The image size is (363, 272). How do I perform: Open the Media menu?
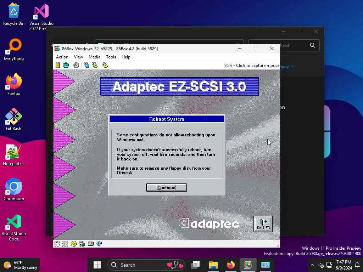coord(94,57)
